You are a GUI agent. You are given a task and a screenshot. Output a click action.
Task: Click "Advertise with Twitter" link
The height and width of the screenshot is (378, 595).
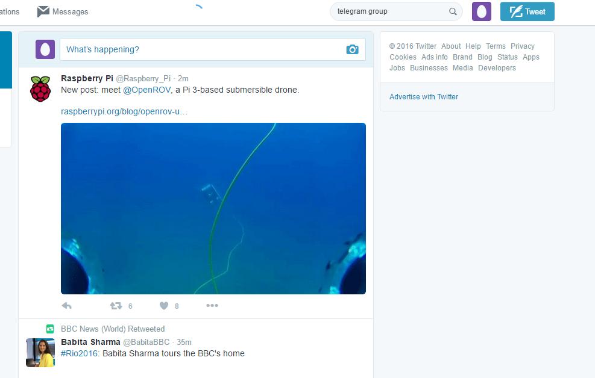424,96
